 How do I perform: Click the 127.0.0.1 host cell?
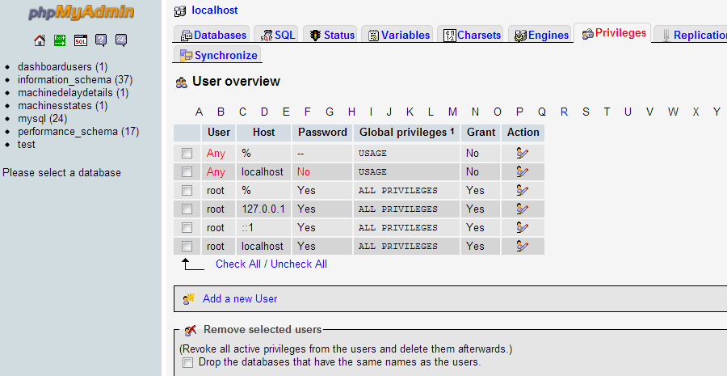point(263,209)
